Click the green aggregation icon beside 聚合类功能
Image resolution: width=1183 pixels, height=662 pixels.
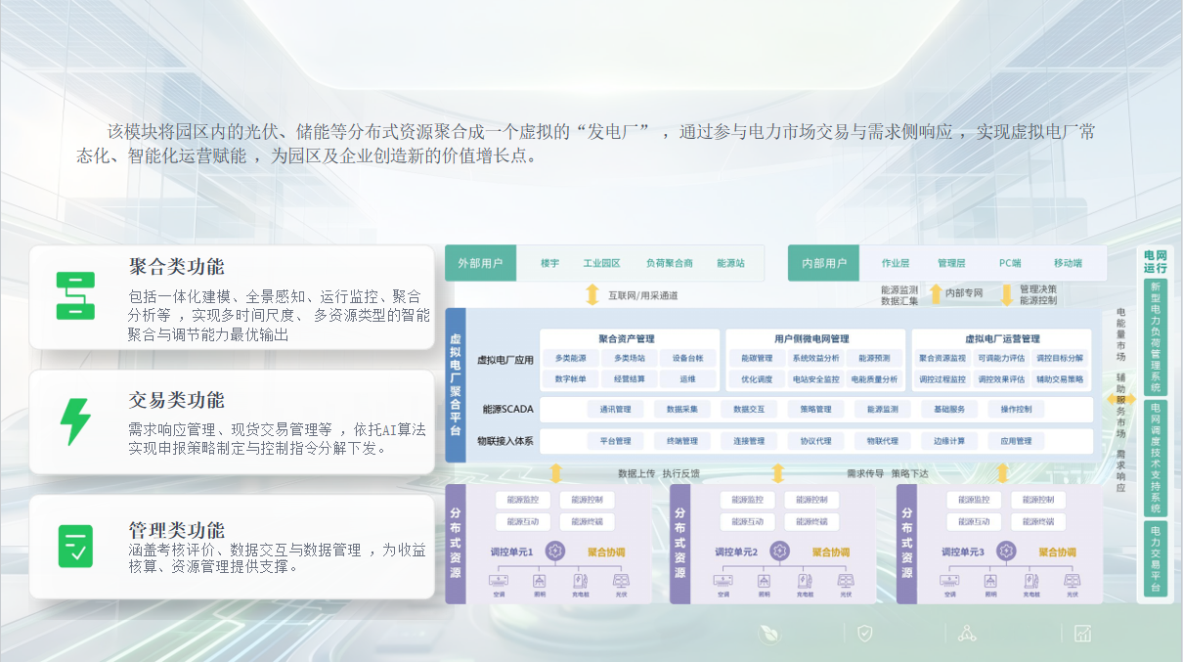pos(75,295)
